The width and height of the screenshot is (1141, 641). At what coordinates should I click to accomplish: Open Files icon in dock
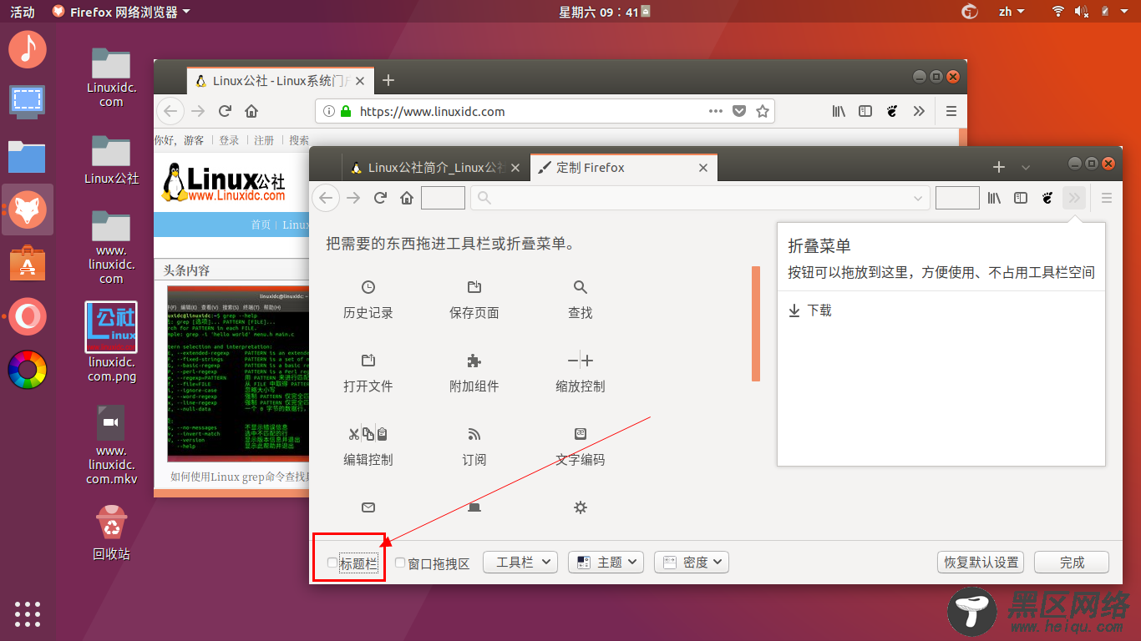[28, 156]
